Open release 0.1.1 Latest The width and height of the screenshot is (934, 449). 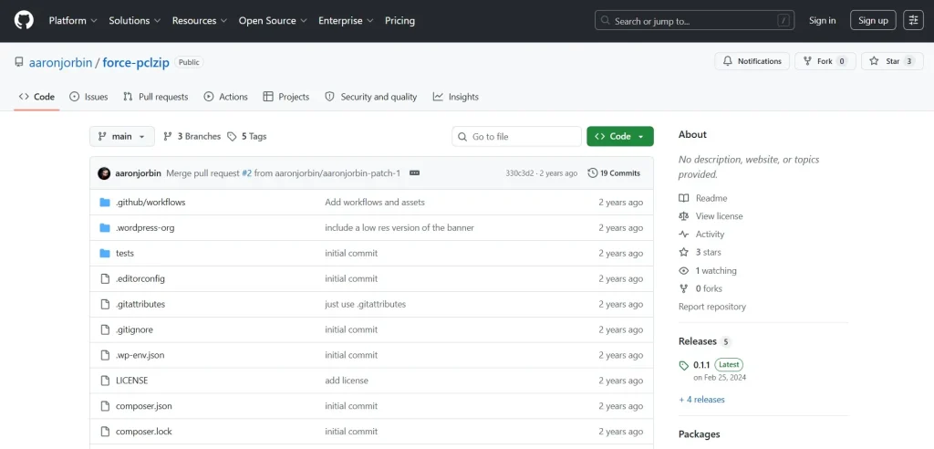point(711,370)
